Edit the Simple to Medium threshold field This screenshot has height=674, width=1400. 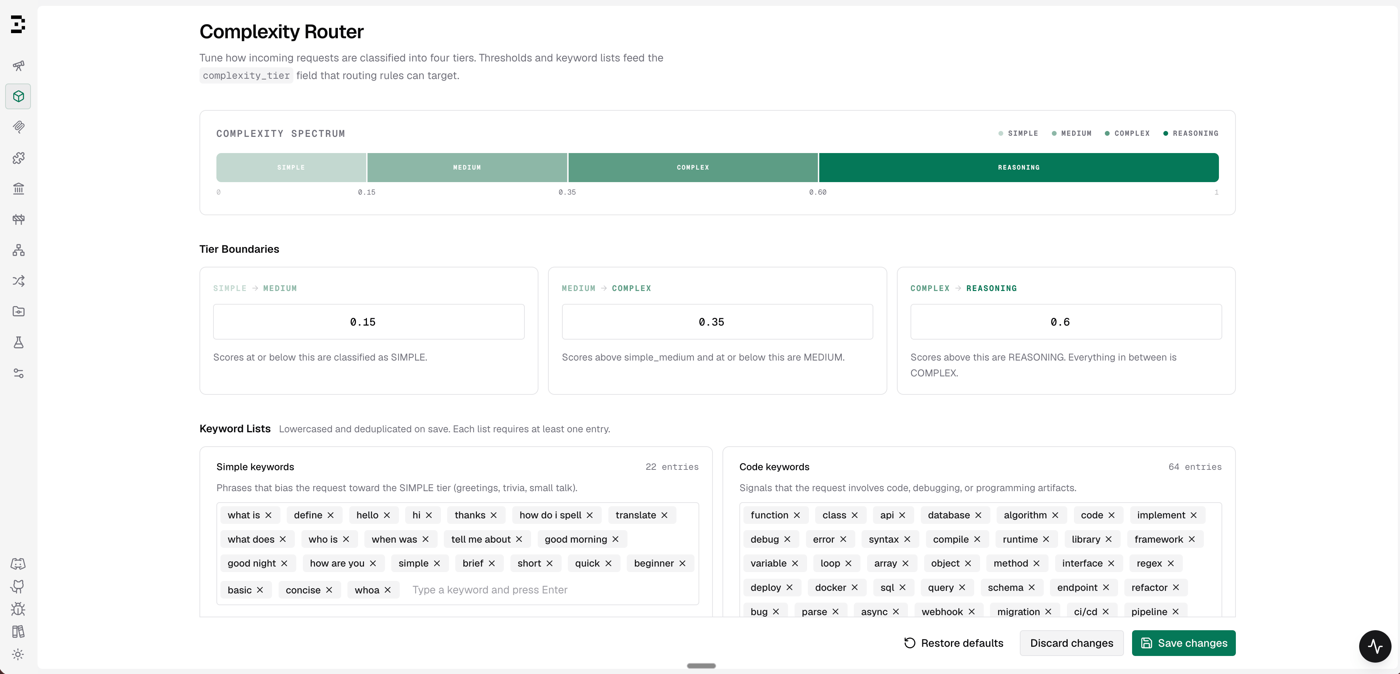[x=368, y=322]
